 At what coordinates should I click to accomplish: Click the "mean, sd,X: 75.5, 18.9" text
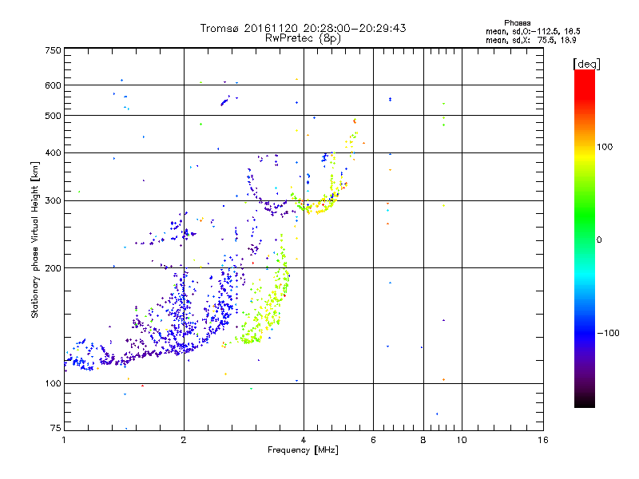[x=530, y=40]
